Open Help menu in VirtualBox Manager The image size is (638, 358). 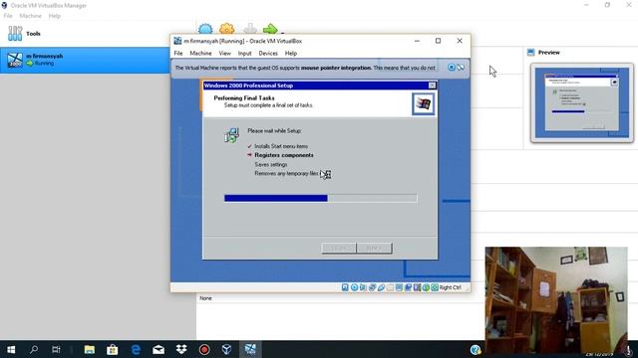(x=54, y=16)
